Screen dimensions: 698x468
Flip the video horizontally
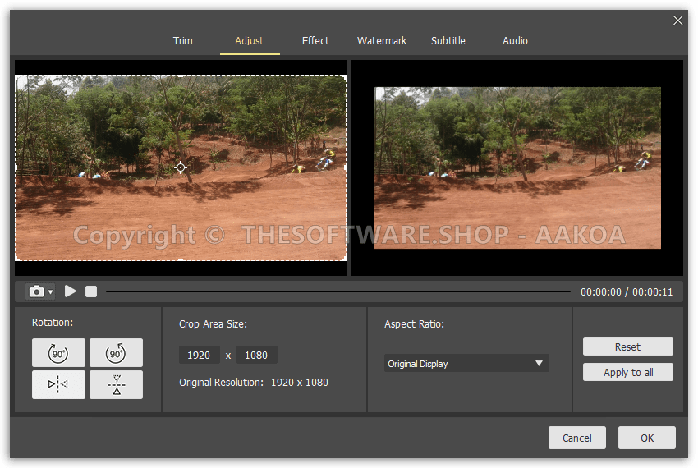pyautogui.click(x=58, y=384)
